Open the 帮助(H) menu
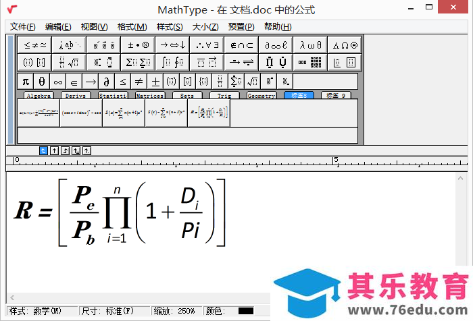473x321 pixels. pos(278,27)
